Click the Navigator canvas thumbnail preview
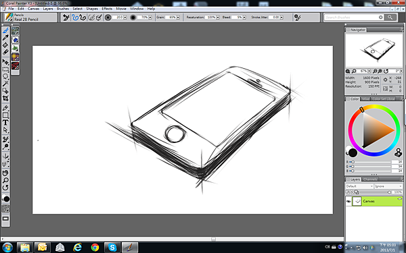406x253 pixels. tap(374, 51)
